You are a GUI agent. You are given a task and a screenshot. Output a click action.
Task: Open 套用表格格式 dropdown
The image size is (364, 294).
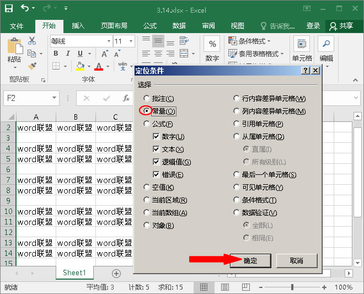pyautogui.click(x=256, y=54)
